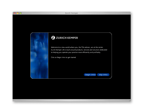
Task: Click the Zurich Z logo icon
Action: [x=53, y=38]
